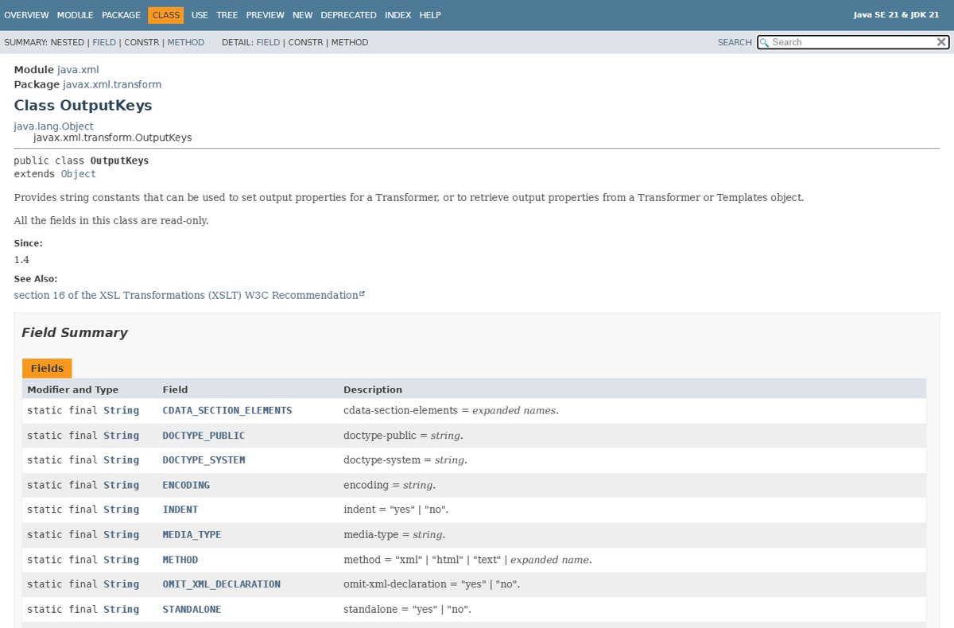Click the String type in the DOCTYPE_PUBLIC row
954x628 pixels.
pyautogui.click(x=121, y=435)
